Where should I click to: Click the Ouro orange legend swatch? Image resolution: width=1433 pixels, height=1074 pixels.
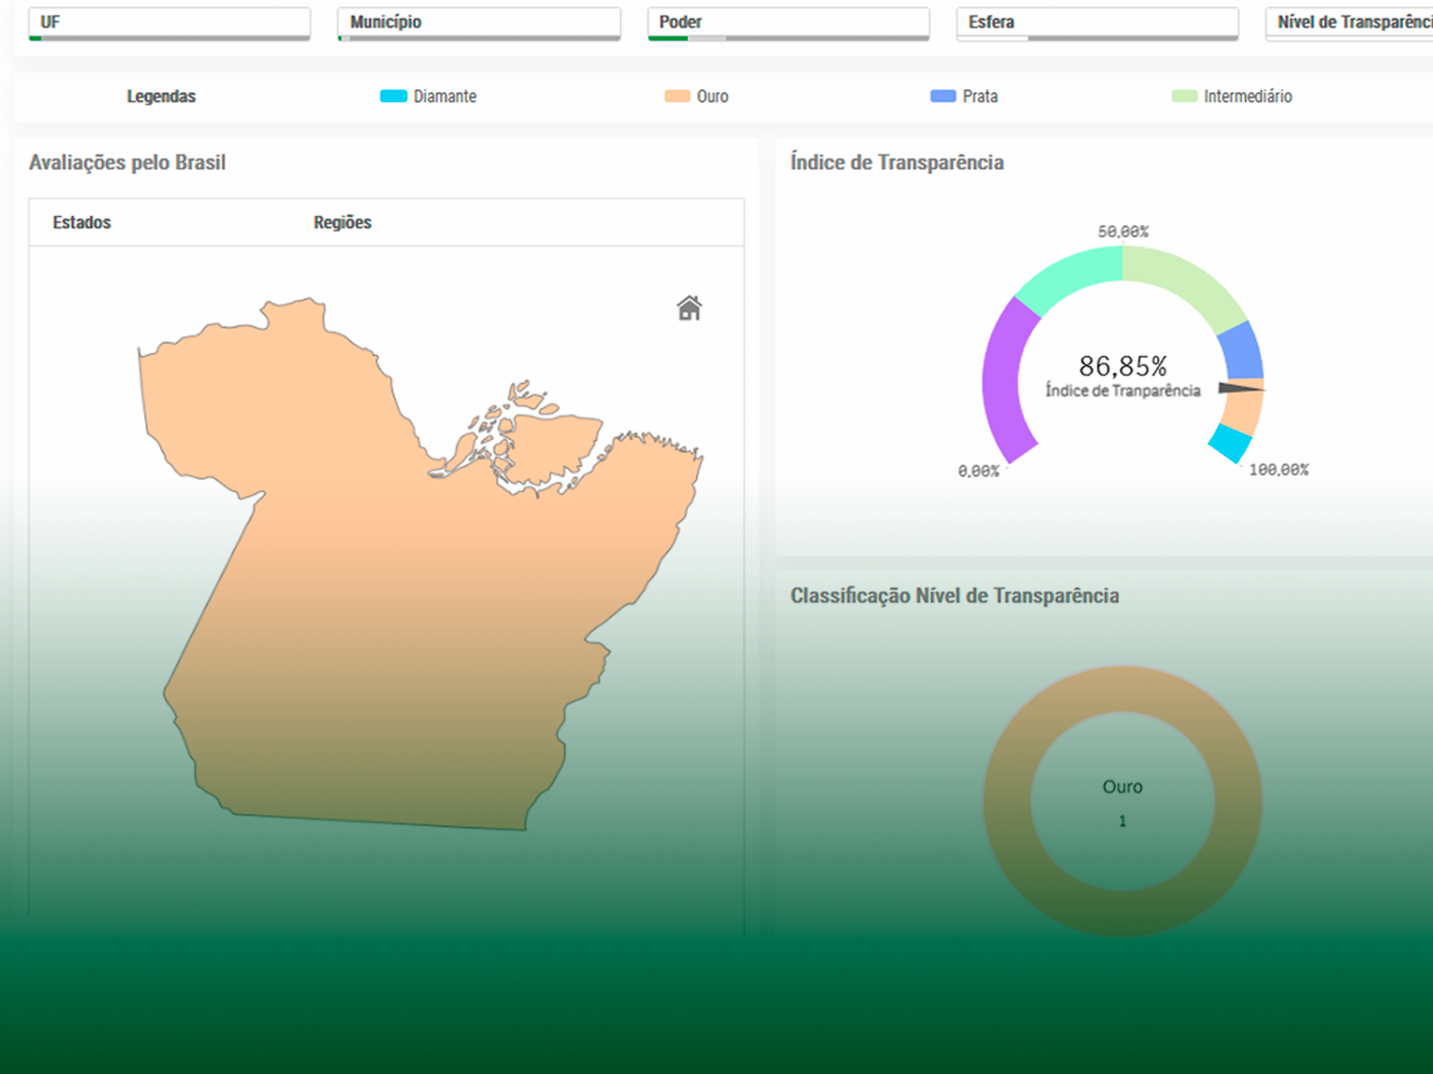click(676, 97)
